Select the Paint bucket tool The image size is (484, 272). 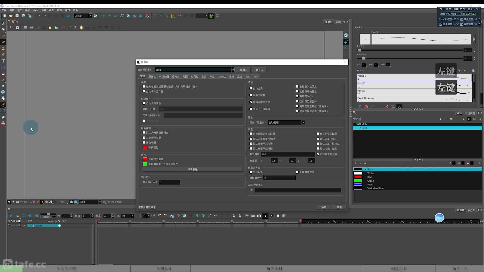click(3, 74)
